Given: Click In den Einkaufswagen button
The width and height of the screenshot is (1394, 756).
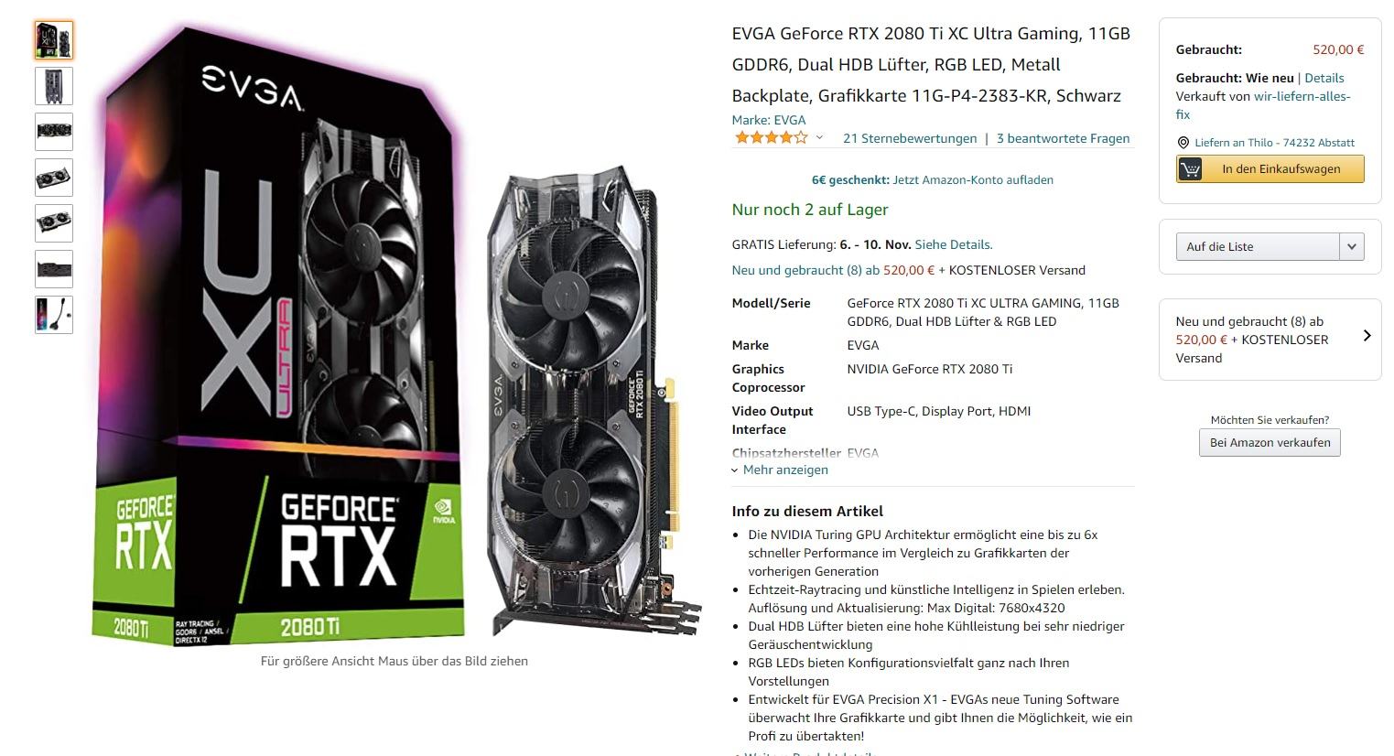Looking at the screenshot, I should 1270,169.
